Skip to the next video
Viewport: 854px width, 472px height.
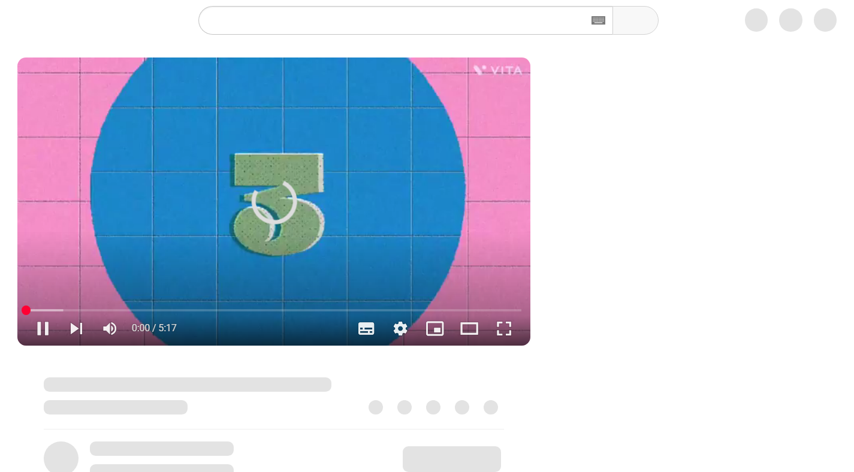coord(76,328)
